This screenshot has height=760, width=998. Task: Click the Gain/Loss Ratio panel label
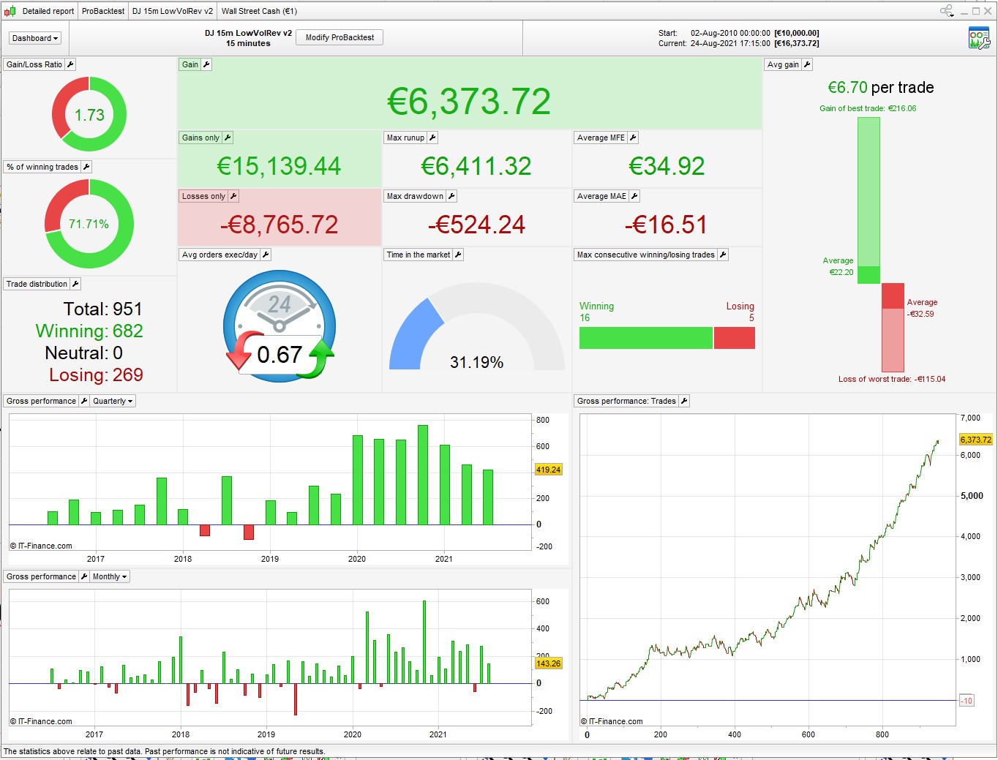point(34,64)
